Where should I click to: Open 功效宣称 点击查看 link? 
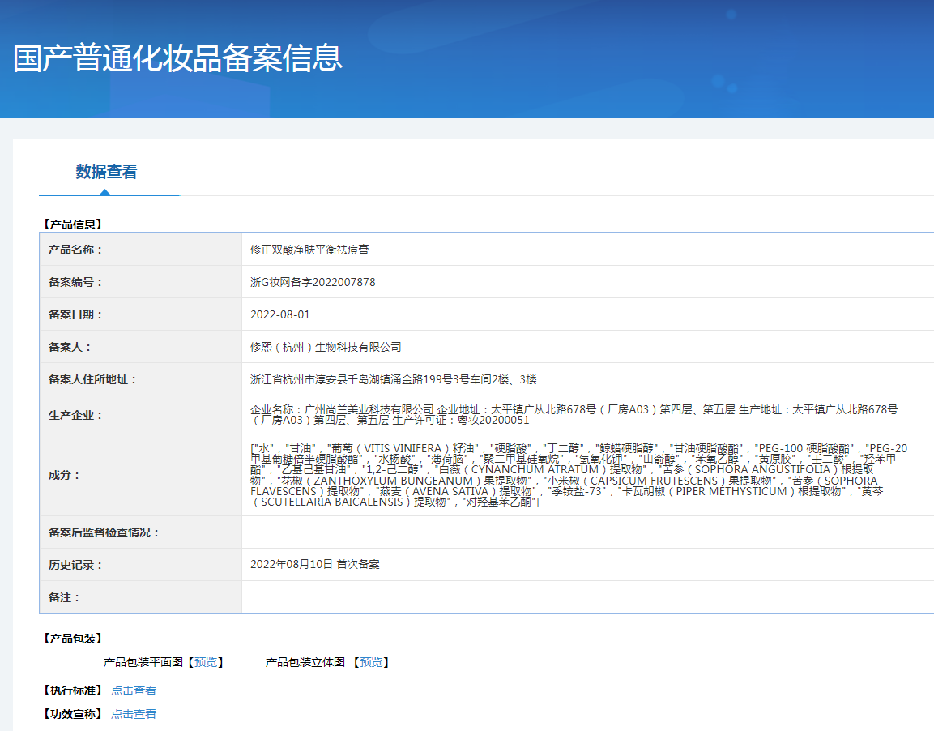(134, 714)
